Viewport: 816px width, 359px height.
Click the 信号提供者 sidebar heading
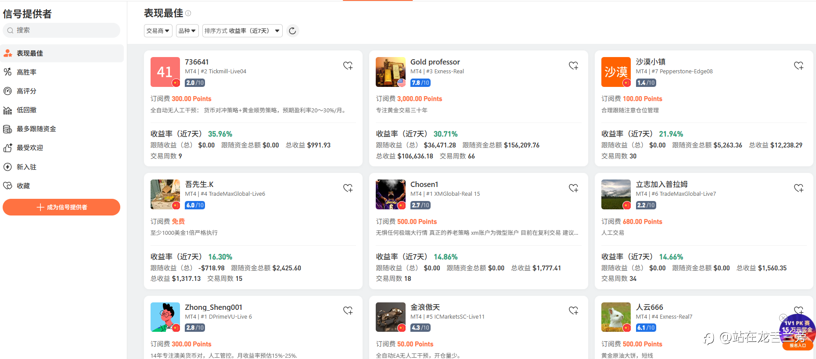point(27,14)
